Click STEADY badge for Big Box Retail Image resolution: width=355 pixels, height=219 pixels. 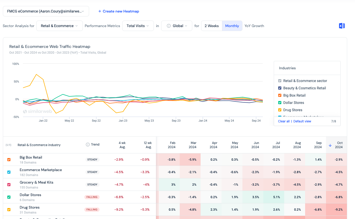tap(92, 160)
